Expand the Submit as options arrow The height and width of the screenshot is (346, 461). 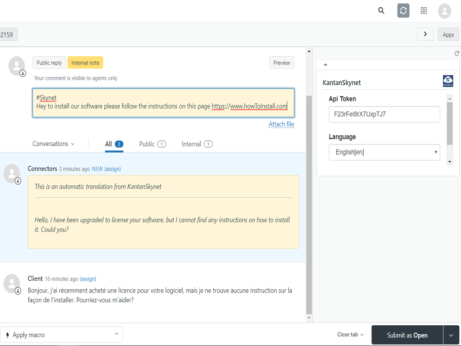tap(452, 335)
